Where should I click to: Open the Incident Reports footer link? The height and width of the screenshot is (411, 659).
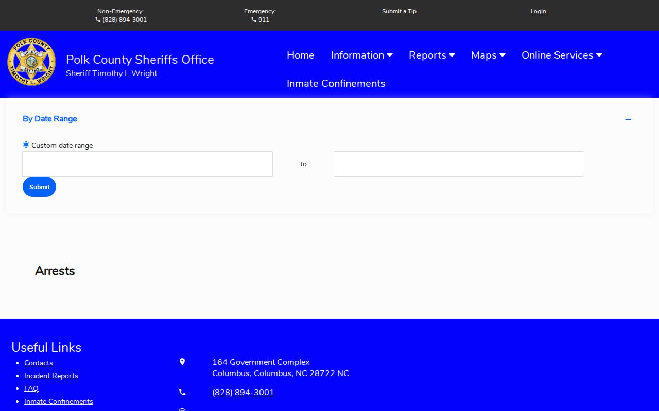tap(51, 376)
